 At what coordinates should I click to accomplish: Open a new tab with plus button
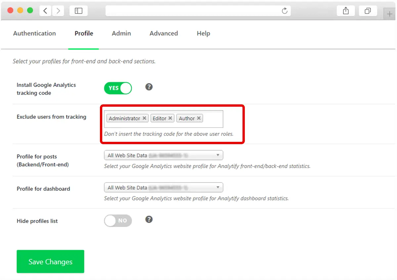[x=389, y=14]
